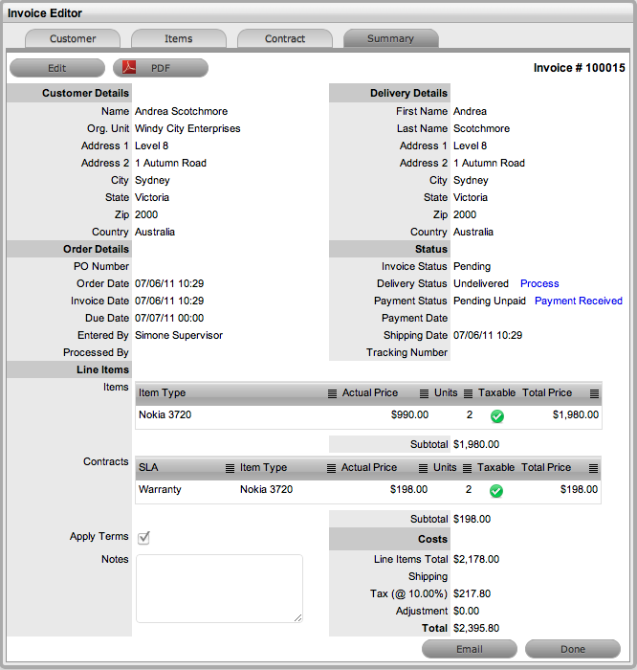Image resolution: width=637 pixels, height=670 pixels.
Task: Open Actual Price column menu in Items table
Action: pos(424,393)
